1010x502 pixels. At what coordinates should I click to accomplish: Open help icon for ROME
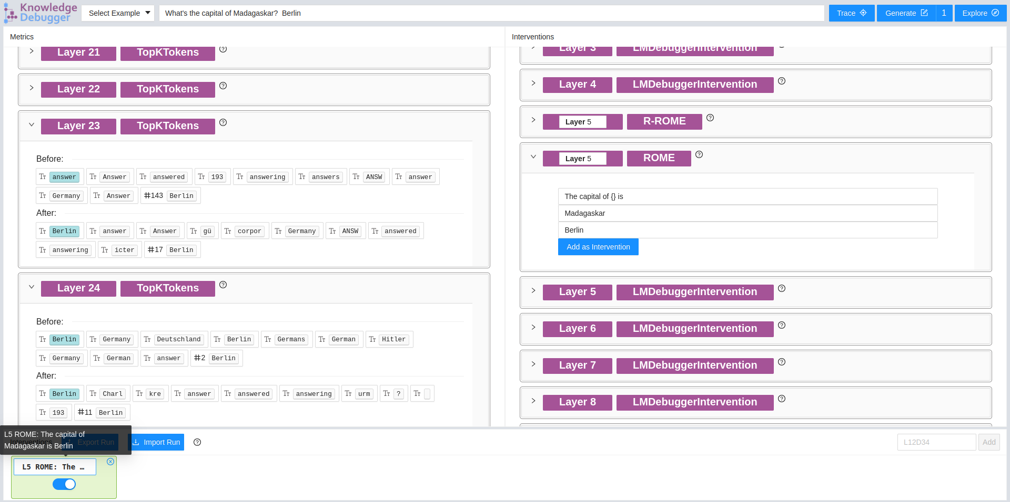click(699, 154)
